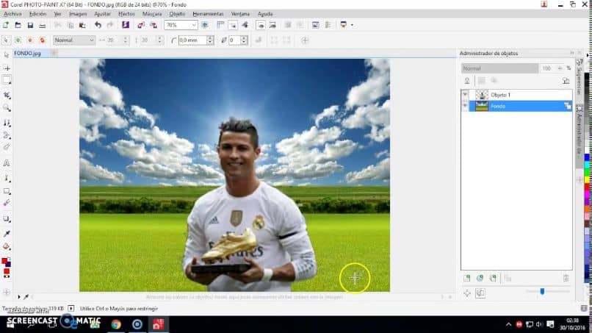Open the Edición menu

click(x=37, y=14)
